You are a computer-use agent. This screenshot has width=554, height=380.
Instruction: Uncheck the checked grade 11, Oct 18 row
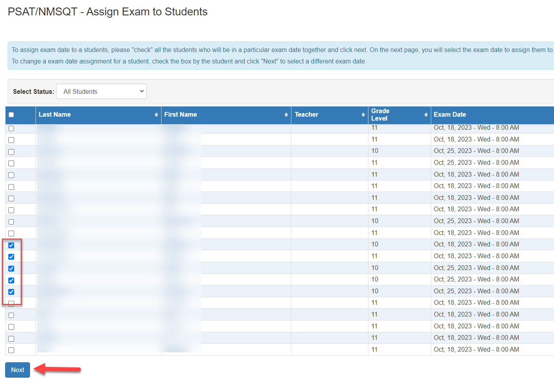point(11,257)
